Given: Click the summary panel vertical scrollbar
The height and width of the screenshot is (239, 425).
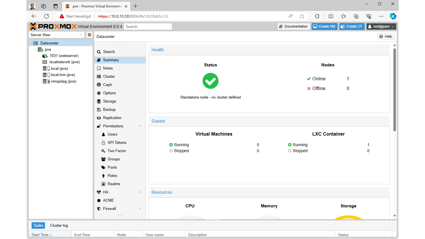Looking at the screenshot, I should point(395,90).
